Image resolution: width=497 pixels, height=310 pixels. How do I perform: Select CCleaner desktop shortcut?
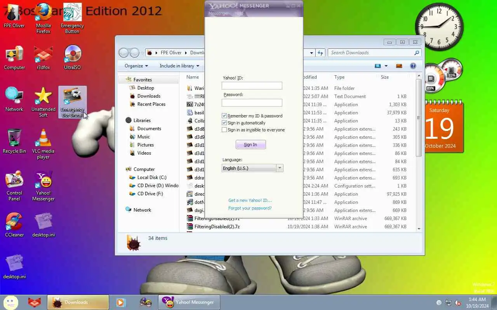click(x=14, y=225)
